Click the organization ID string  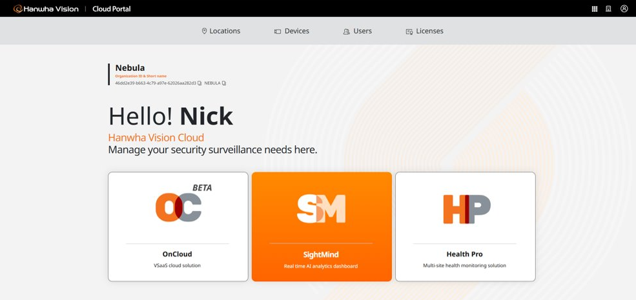coord(156,83)
